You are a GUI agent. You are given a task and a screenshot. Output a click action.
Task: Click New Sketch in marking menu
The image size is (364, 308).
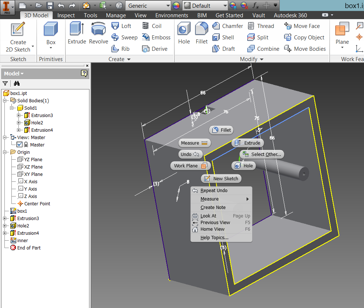pos(222,178)
